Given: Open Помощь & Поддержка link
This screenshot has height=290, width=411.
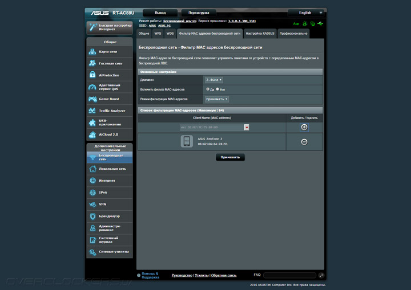Looking at the screenshot, I should 150,275.
